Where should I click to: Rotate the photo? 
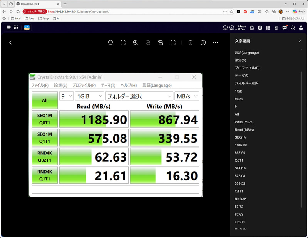click(161, 43)
